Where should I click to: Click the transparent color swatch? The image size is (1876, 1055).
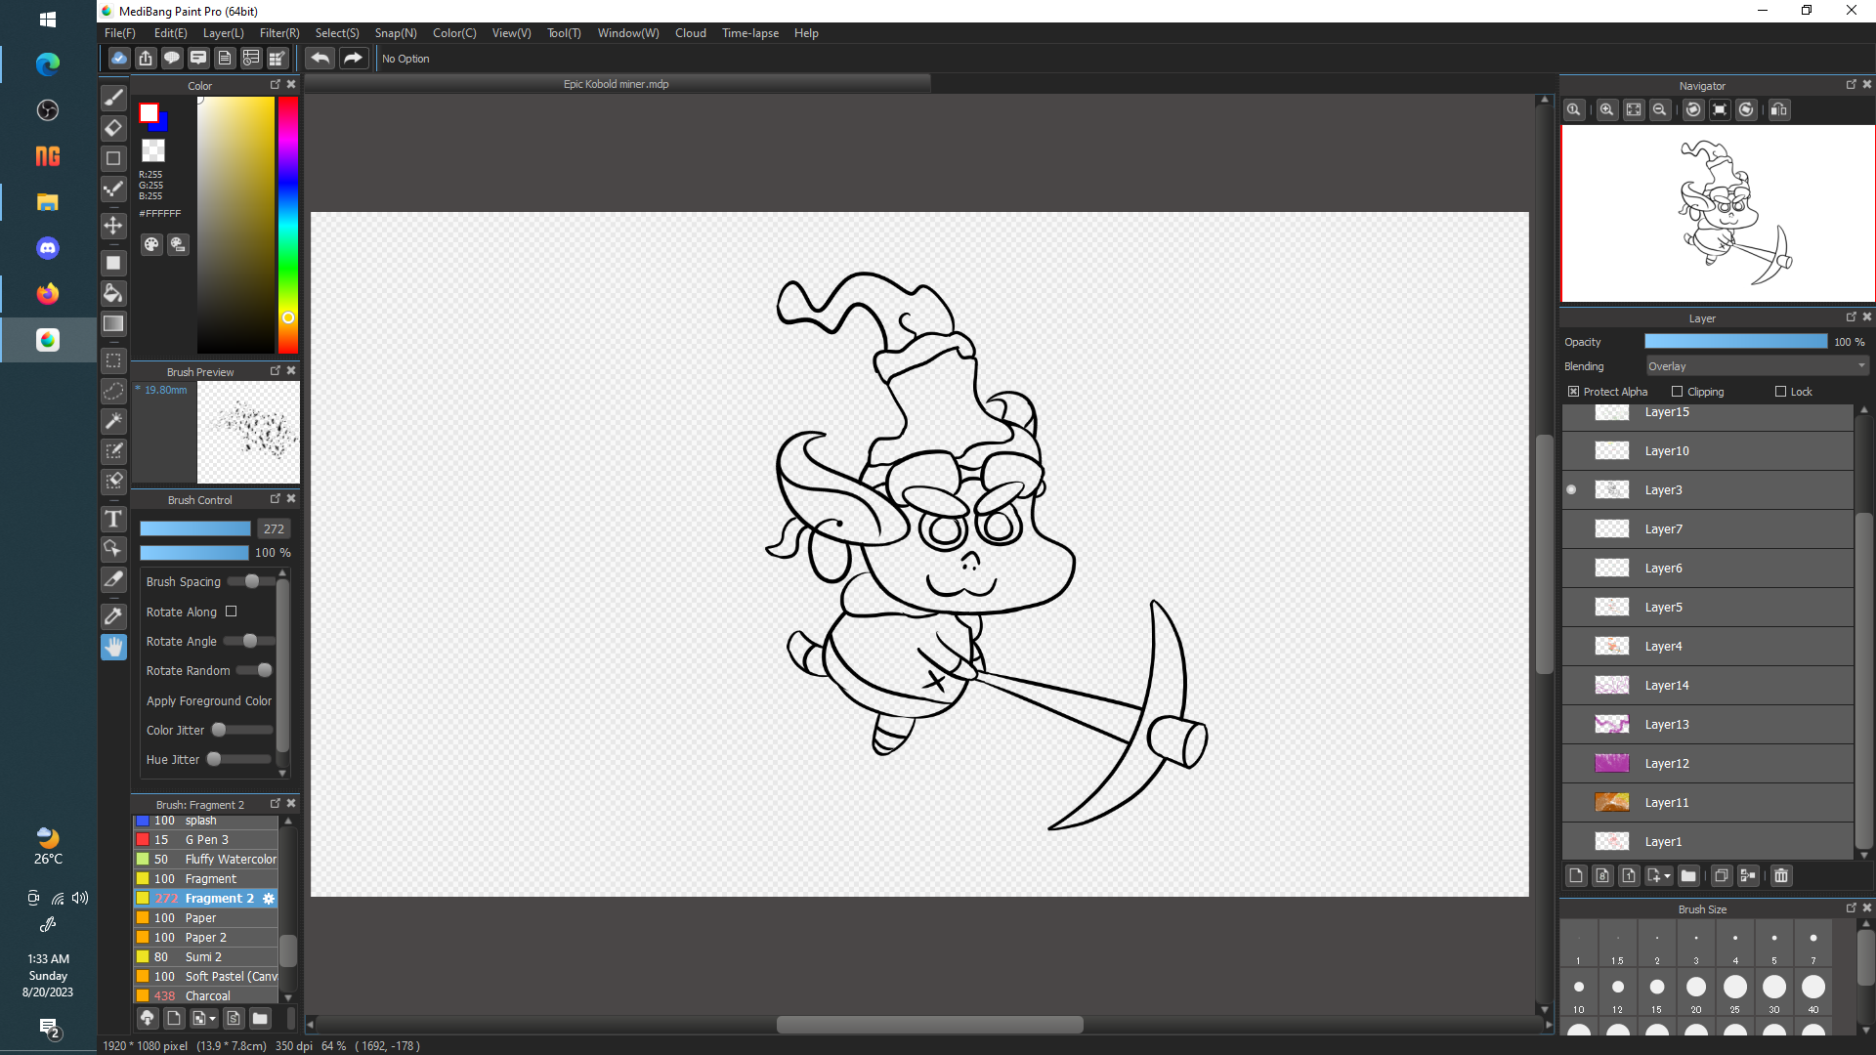(153, 150)
